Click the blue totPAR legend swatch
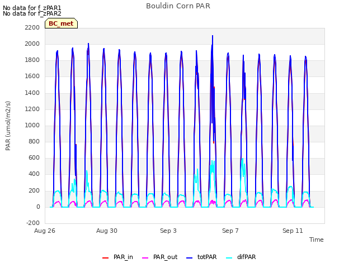 190,258
